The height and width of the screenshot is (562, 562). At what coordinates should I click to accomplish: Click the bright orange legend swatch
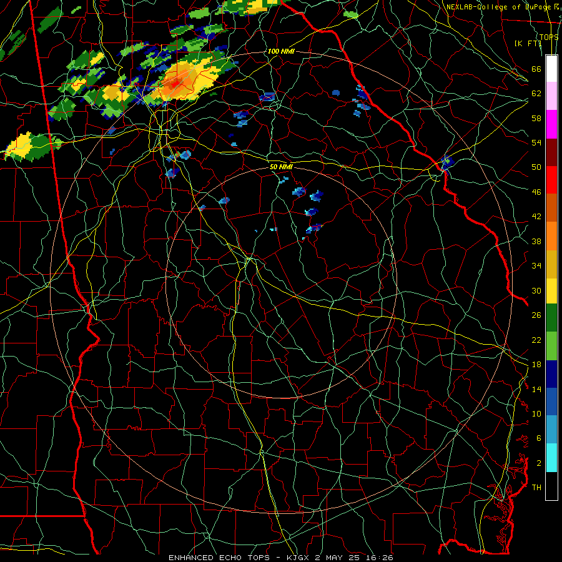[x=551, y=236]
